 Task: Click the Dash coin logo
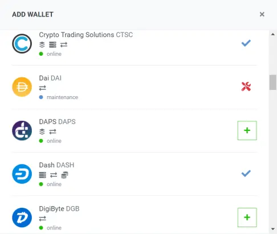22,174
